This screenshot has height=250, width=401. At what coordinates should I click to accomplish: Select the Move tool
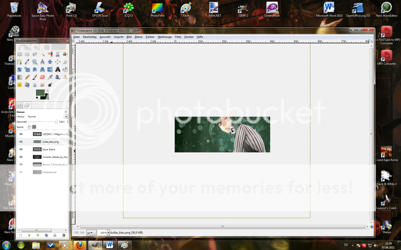pos(50,62)
